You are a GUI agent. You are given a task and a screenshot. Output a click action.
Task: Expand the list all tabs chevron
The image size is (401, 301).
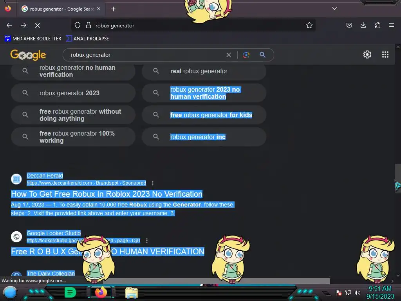334,9
